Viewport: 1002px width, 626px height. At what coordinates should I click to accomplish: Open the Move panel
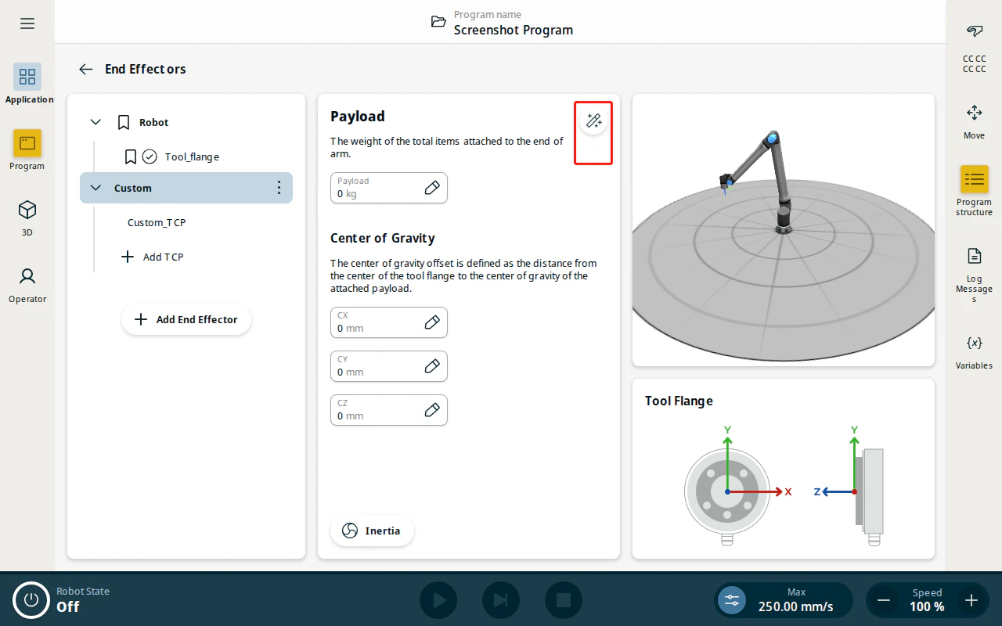tap(974, 121)
